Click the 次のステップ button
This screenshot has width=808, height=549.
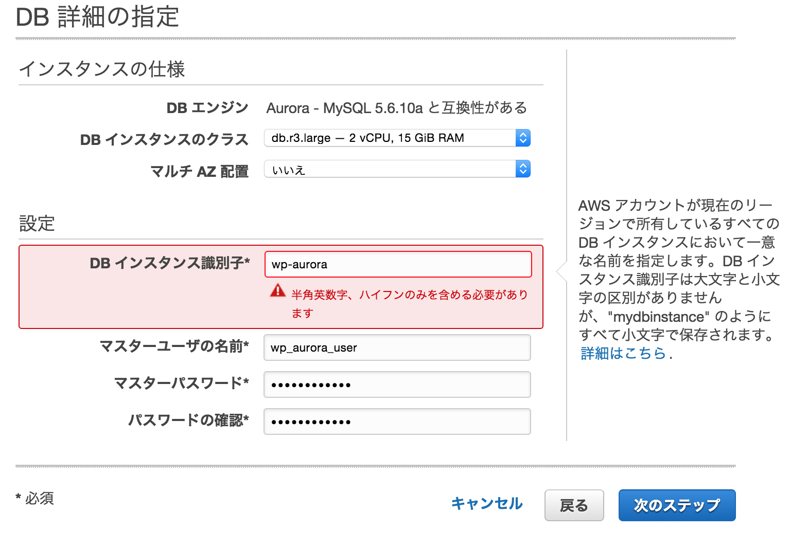click(677, 505)
